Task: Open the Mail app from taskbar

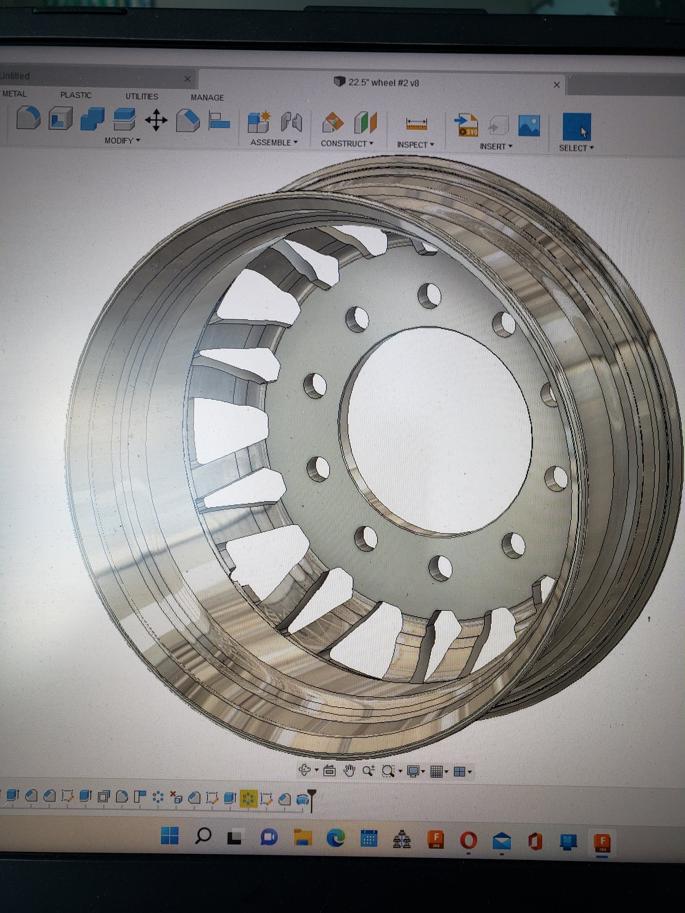Action: click(502, 841)
